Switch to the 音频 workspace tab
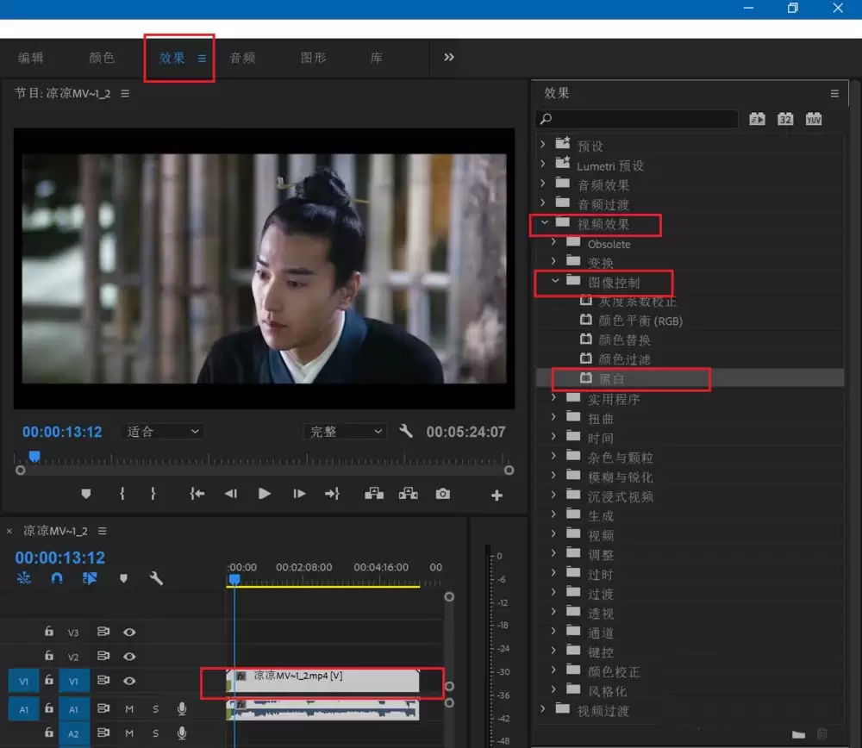 click(242, 58)
